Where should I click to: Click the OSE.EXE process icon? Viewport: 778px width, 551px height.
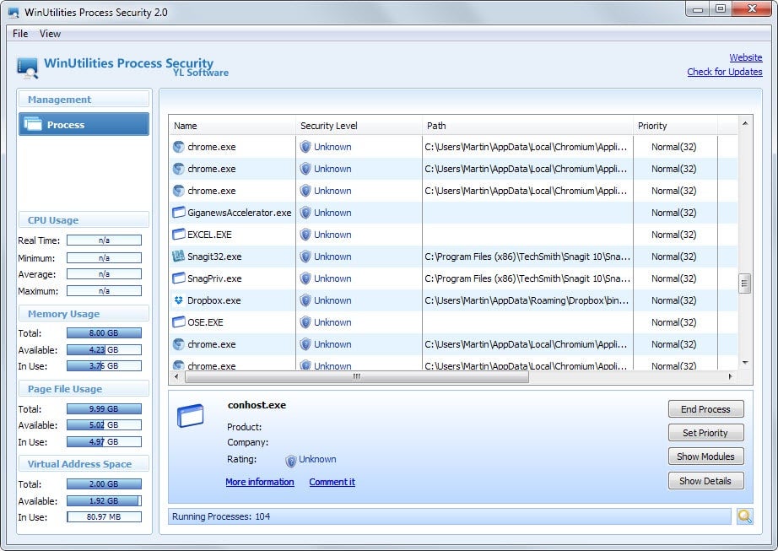click(179, 321)
